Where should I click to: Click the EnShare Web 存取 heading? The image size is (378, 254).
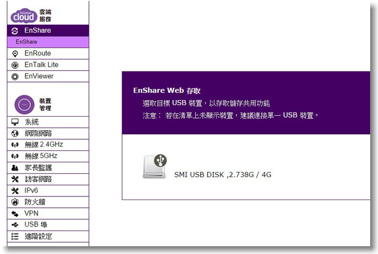[167, 91]
